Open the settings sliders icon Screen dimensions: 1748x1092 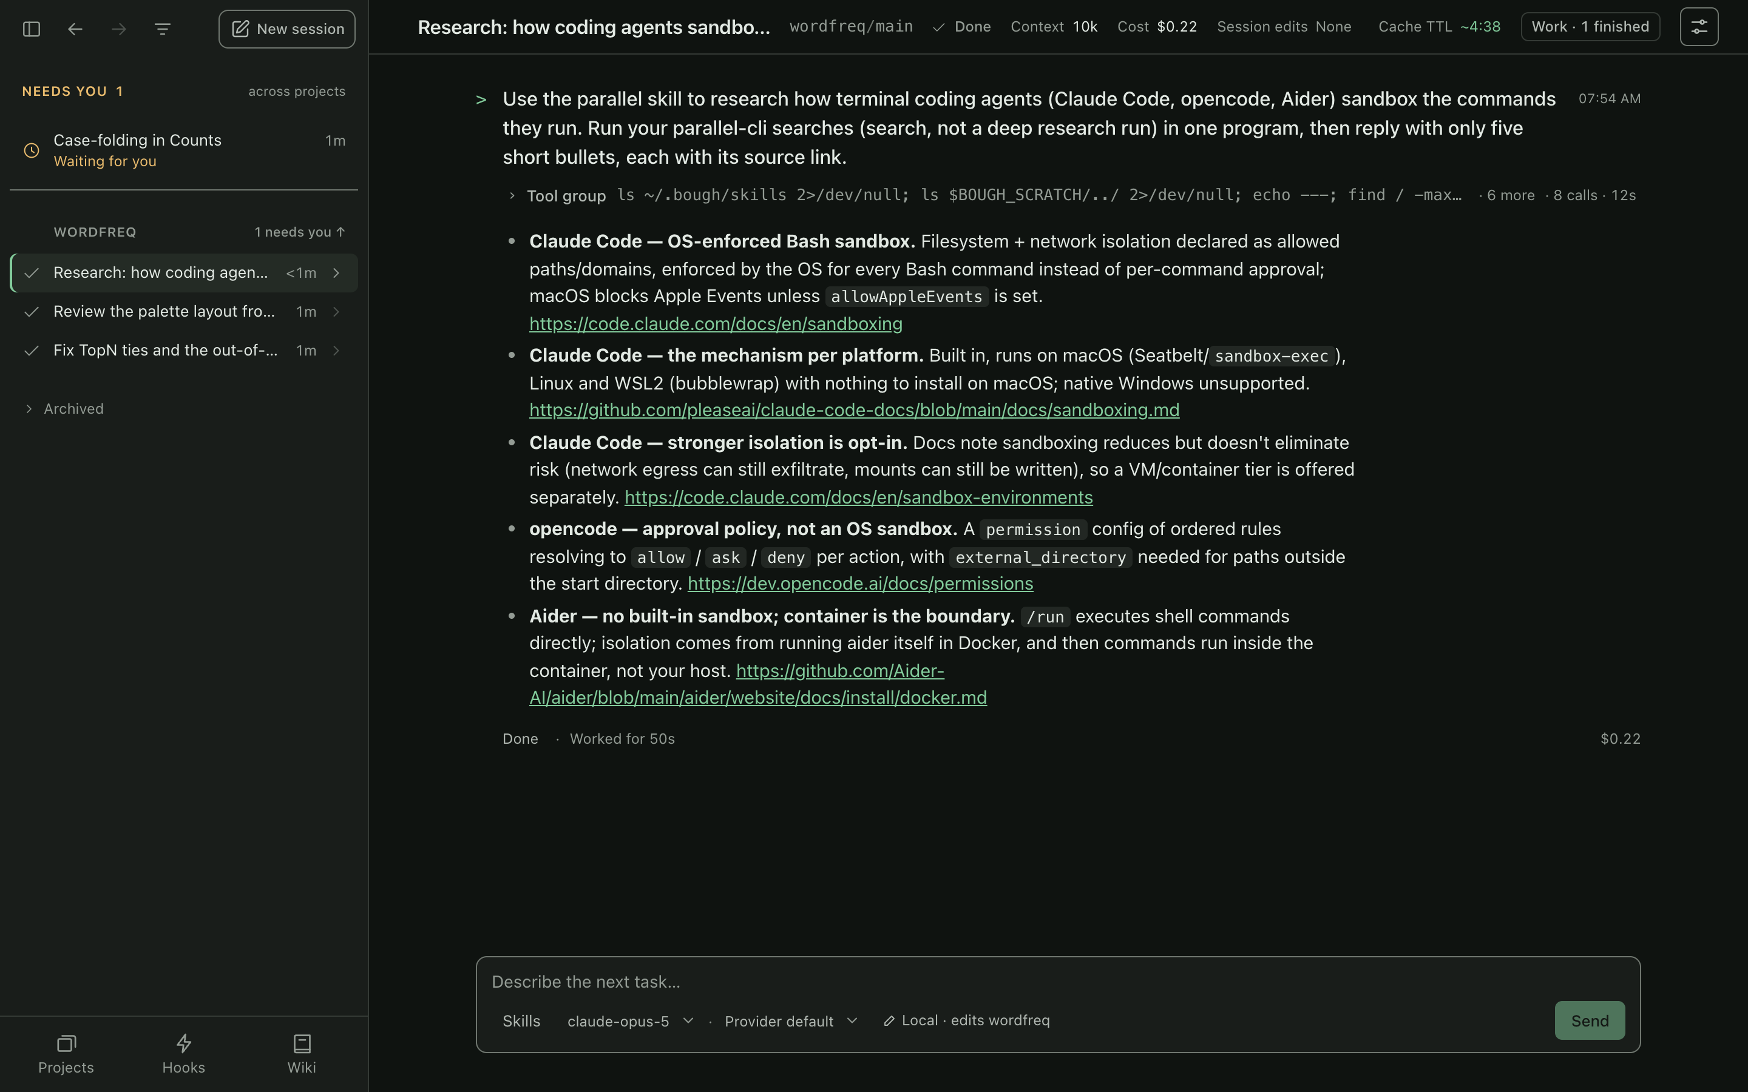point(1699,27)
